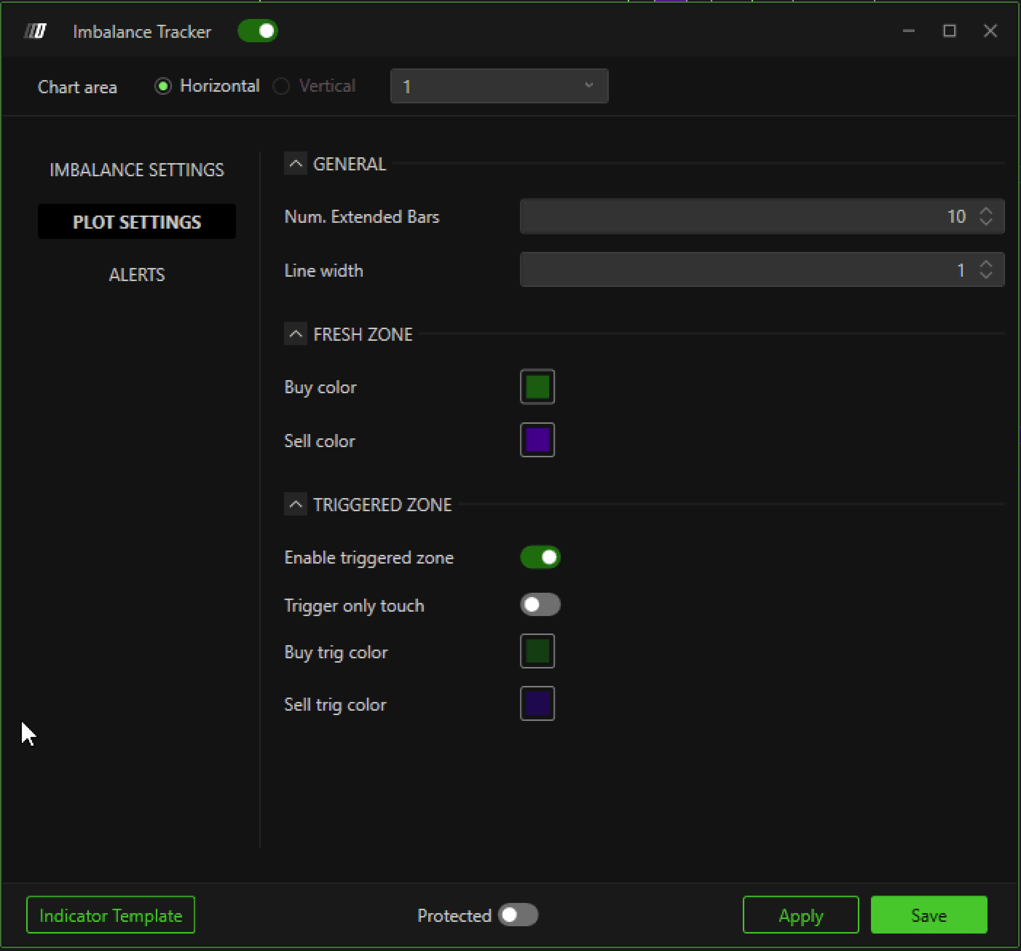The width and height of the screenshot is (1021, 951).
Task: Maximize the Imbalance Tracker window
Action: point(949,31)
